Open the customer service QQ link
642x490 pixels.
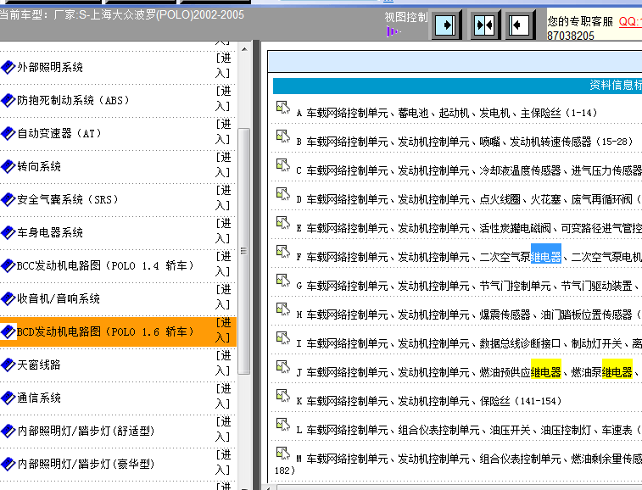tap(629, 21)
